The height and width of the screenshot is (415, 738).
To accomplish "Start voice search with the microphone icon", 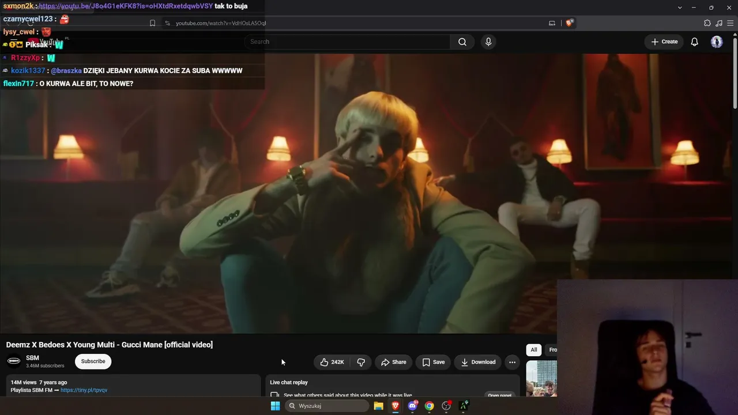I will click(x=488, y=41).
